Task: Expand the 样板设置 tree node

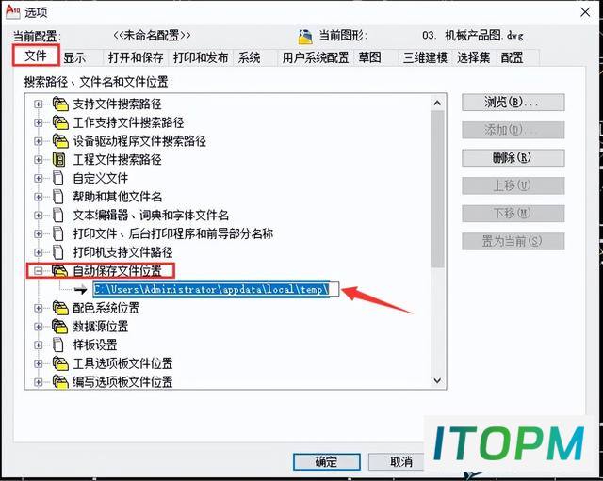Action: [x=38, y=345]
